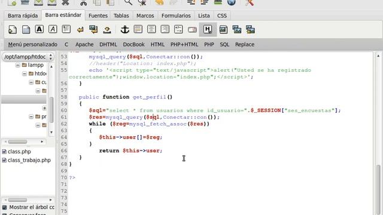Insert a thumbnail with the Thumbnail icon

point(237,29)
